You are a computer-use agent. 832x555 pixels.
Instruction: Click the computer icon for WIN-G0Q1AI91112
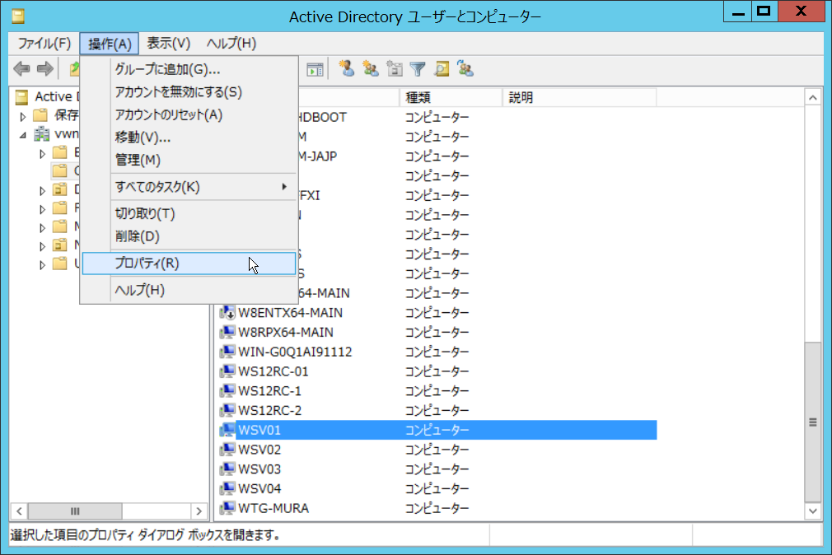227,352
